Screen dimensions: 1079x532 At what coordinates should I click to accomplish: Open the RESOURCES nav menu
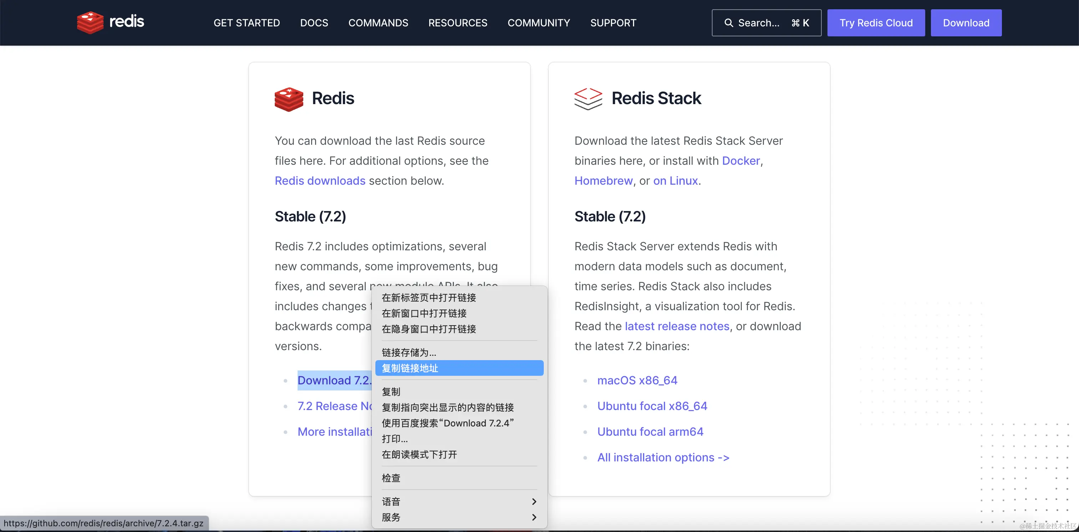pos(458,23)
